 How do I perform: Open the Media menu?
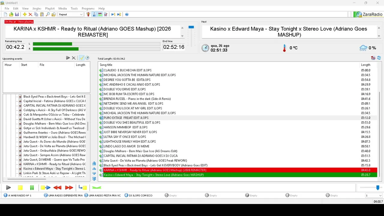point(62,8)
